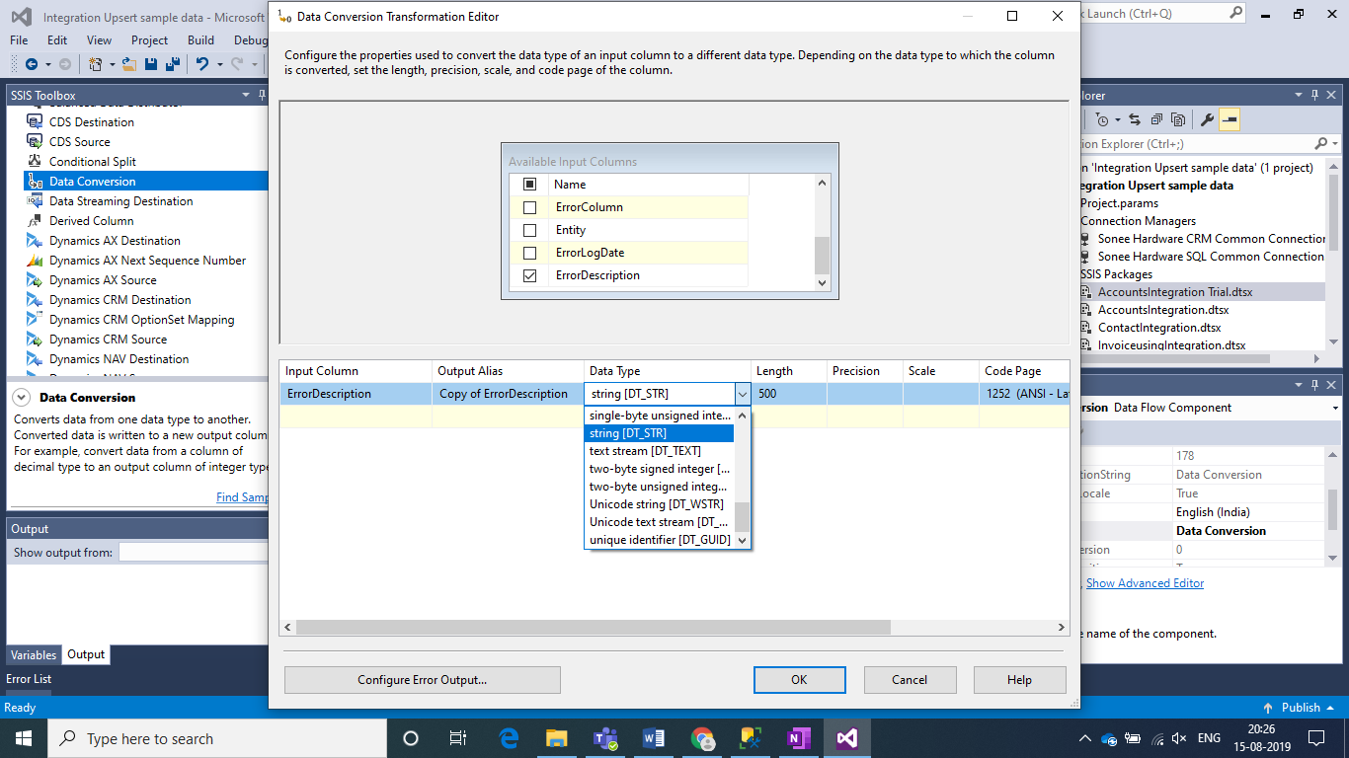Click the OK button
Viewport: 1349px width, 758px height.
coord(799,679)
